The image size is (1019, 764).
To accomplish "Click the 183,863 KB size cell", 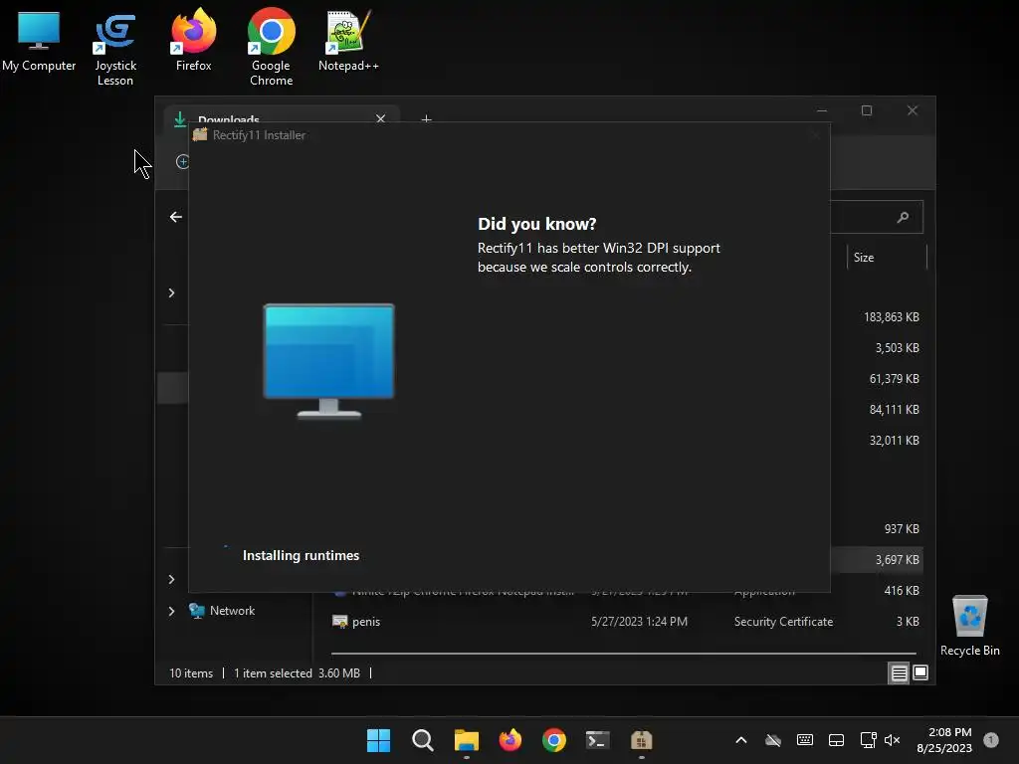I will click(x=891, y=317).
